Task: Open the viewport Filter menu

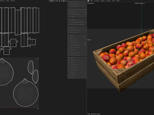Action: coord(114,1)
